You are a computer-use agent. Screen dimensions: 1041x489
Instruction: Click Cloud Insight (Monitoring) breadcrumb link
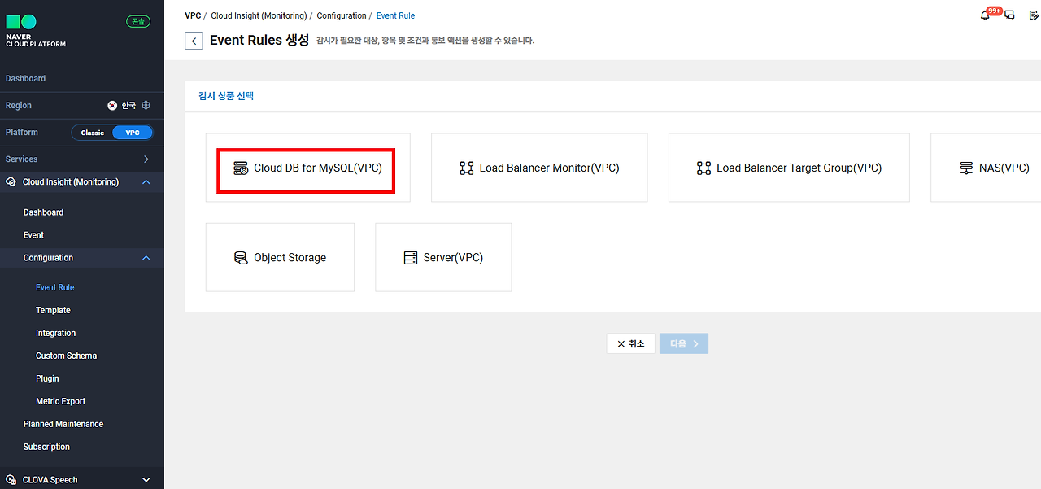click(259, 15)
